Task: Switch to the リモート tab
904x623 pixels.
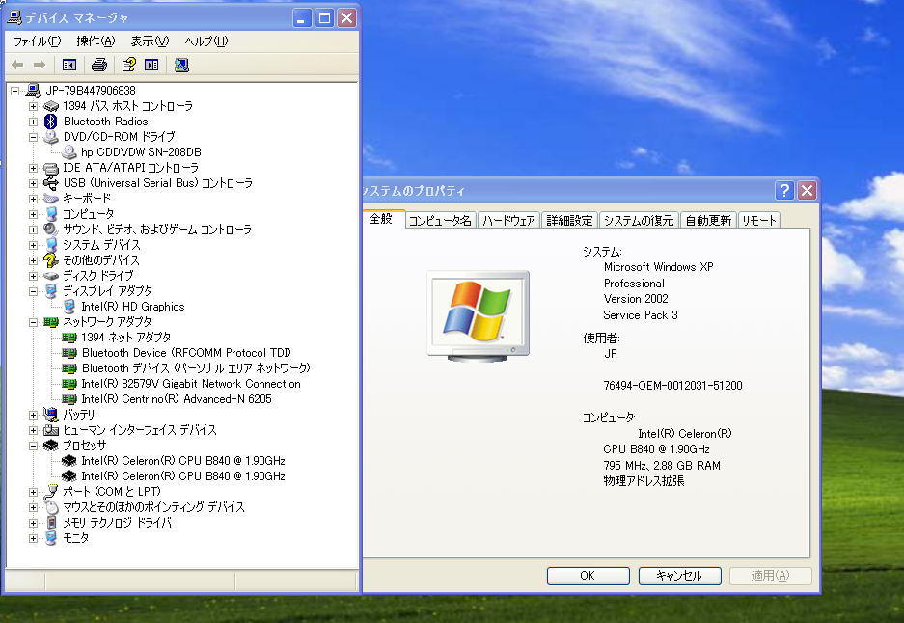Action: 758,220
